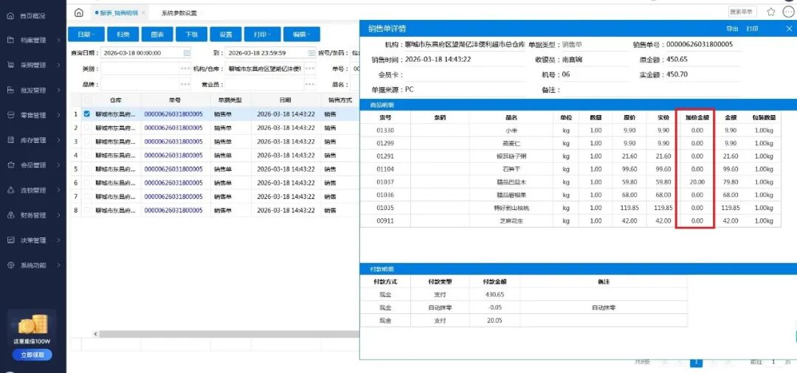797x373 pixels.
Task: Open 首页概况 in the sidebar
Action: (33, 15)
